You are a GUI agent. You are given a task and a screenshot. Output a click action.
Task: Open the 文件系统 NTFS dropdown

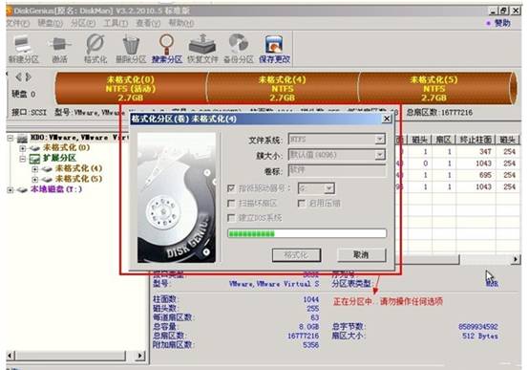click(380, 139)
